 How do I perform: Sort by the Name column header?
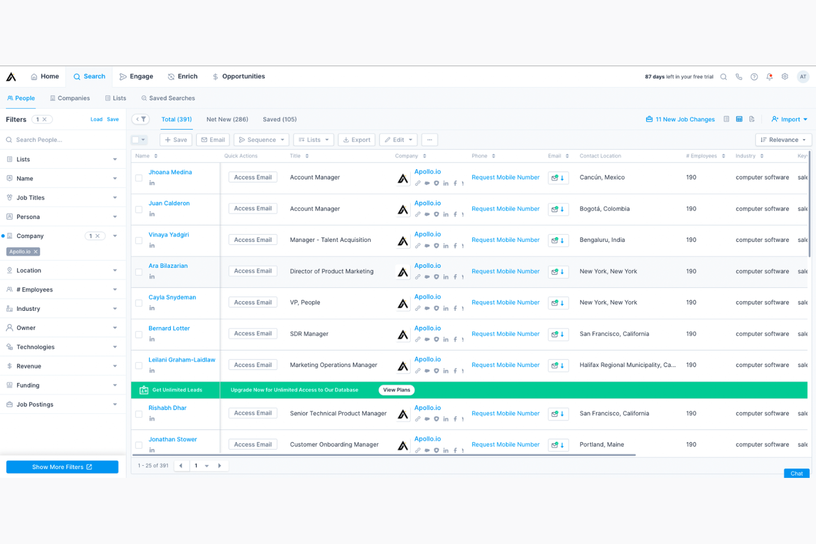coord(147,156)
